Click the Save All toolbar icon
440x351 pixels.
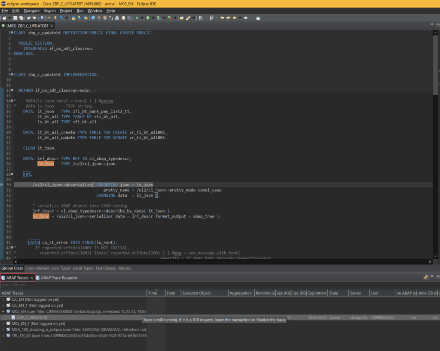click(x=21, y=18)
